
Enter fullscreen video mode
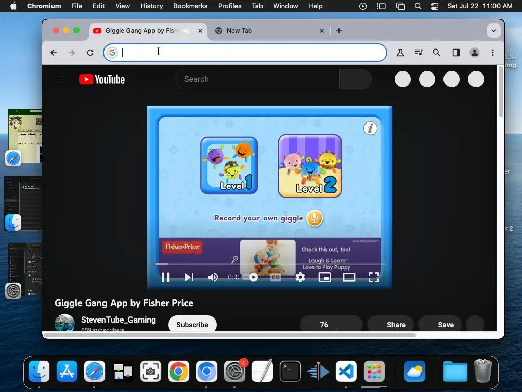(374, 277)
